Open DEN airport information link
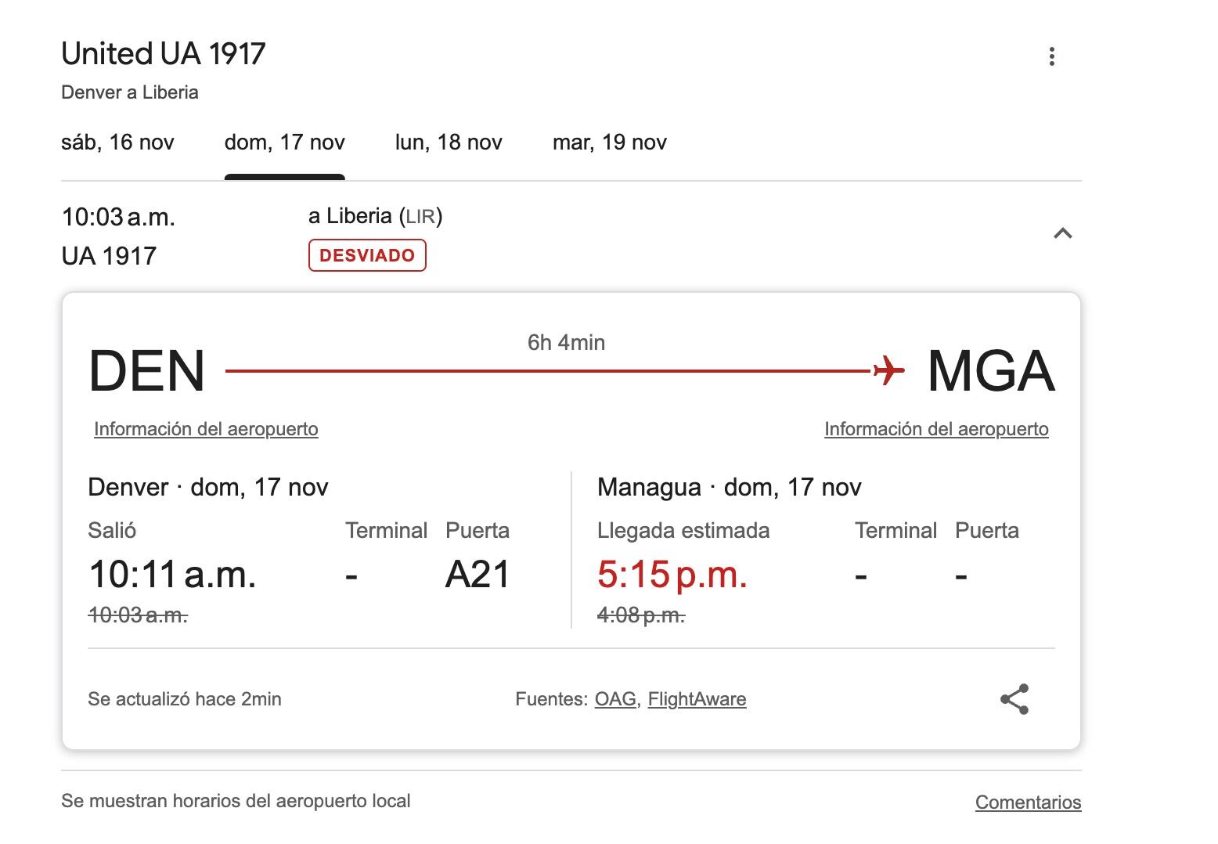The image size is (1218, 844). pyautogui.click(x=206, y=429)
